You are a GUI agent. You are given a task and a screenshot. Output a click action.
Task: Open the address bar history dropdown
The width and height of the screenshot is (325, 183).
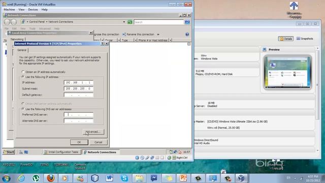coord(124,22)
